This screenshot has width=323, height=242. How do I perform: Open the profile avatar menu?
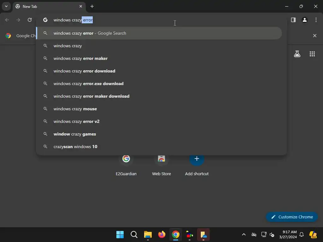coord(304,20)
